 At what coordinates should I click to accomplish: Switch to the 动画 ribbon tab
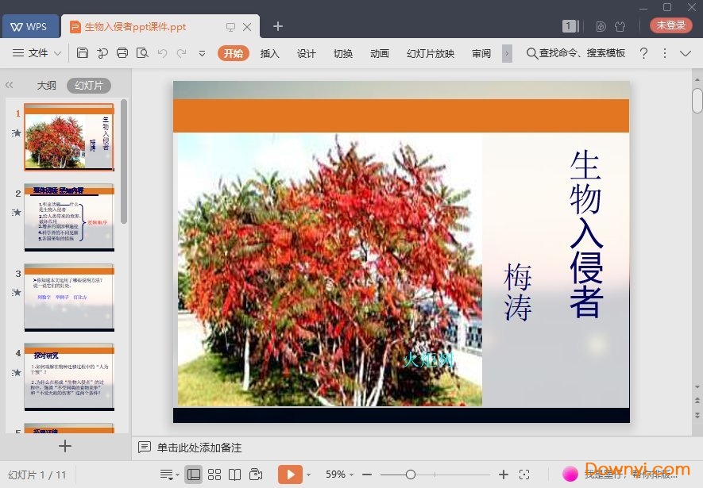coord(380,55)
